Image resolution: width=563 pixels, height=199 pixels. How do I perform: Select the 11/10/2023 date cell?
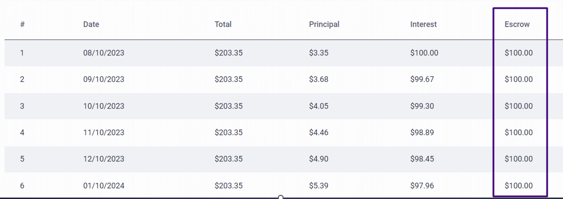coord(104,133)
